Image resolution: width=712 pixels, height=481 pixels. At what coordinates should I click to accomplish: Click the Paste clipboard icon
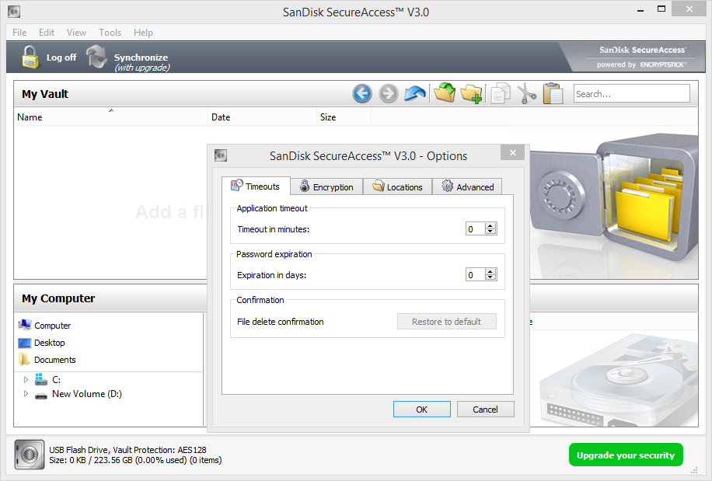(553, 93)
